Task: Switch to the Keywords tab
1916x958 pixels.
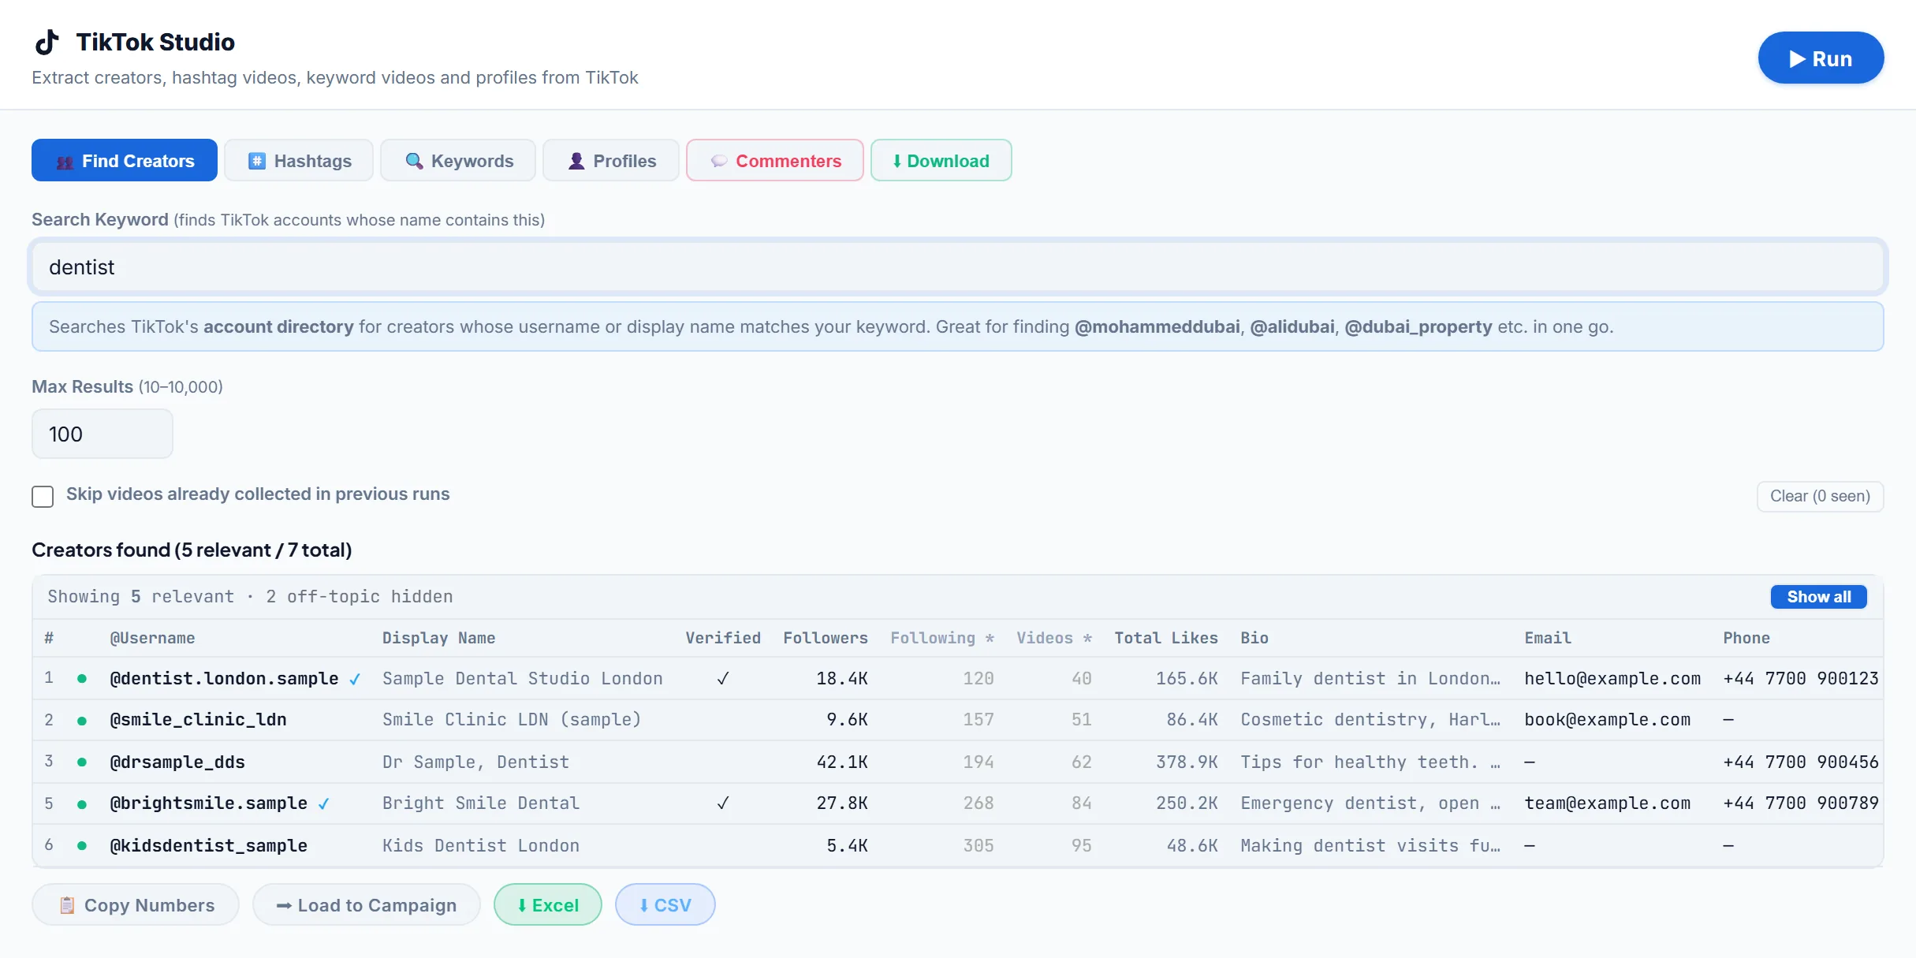Action: (458, 161)
